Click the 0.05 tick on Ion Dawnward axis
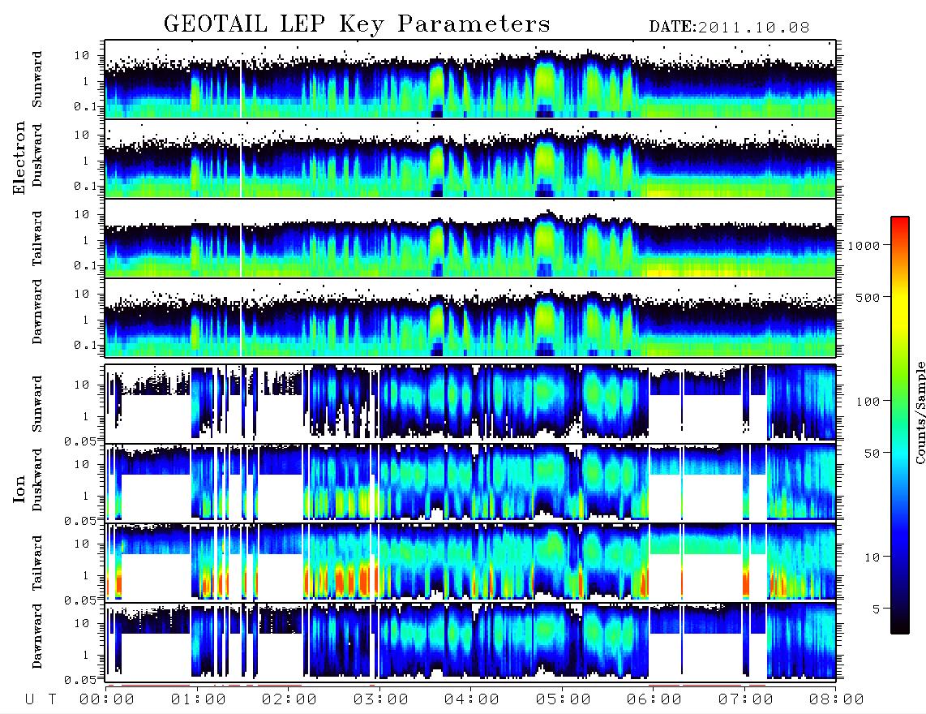926x714 pixels. (x=79, y=680)
